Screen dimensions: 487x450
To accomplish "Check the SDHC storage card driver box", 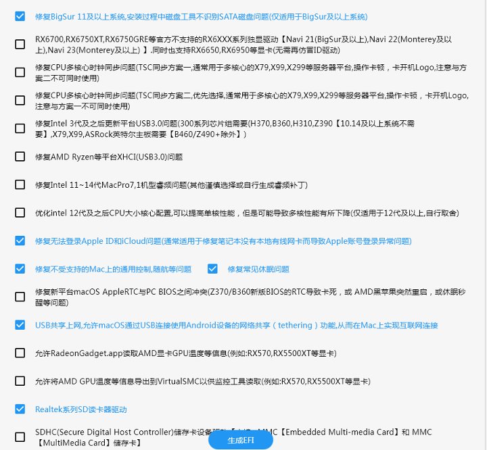I will point(20,436).
